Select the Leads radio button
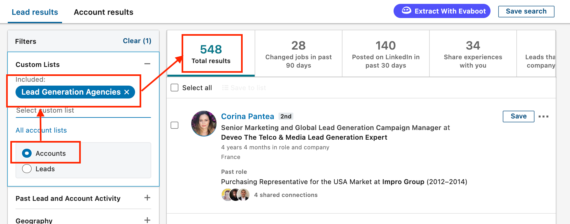This screenshot has width=570, height=224. (x=27, y=169)
